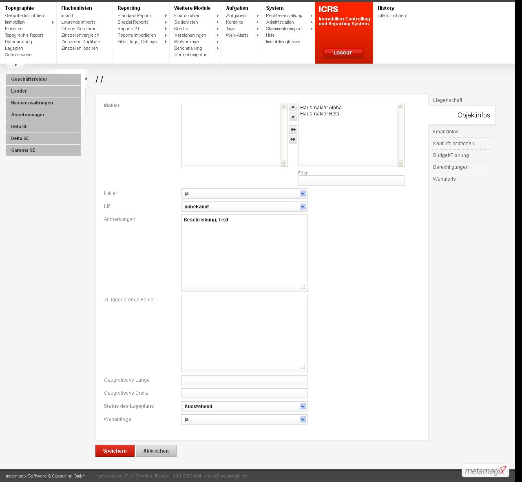Open Immobilienglossar menu entry
522x482 pixels.
[283, 42]
